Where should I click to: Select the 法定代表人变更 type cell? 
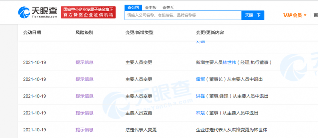point(141,130)
